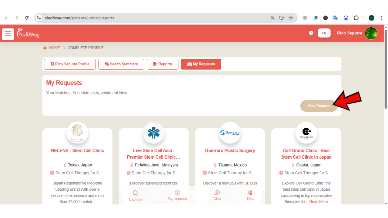This screenshot has width=388, height=218.
Task: Click the Rico Saputra profile avatar
Action: tap(371, 33)
